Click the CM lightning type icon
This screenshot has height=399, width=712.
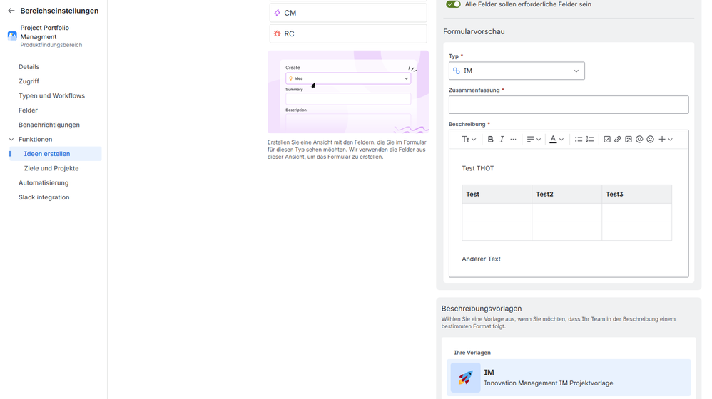coord(277,13)
